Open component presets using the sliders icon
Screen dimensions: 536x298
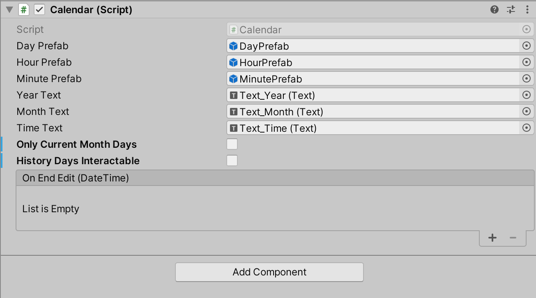coord(511,9)
